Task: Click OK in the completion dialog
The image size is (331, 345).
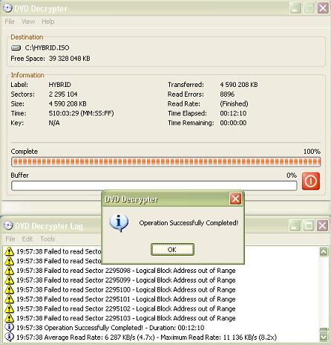Action: click(x=172, y=249)
